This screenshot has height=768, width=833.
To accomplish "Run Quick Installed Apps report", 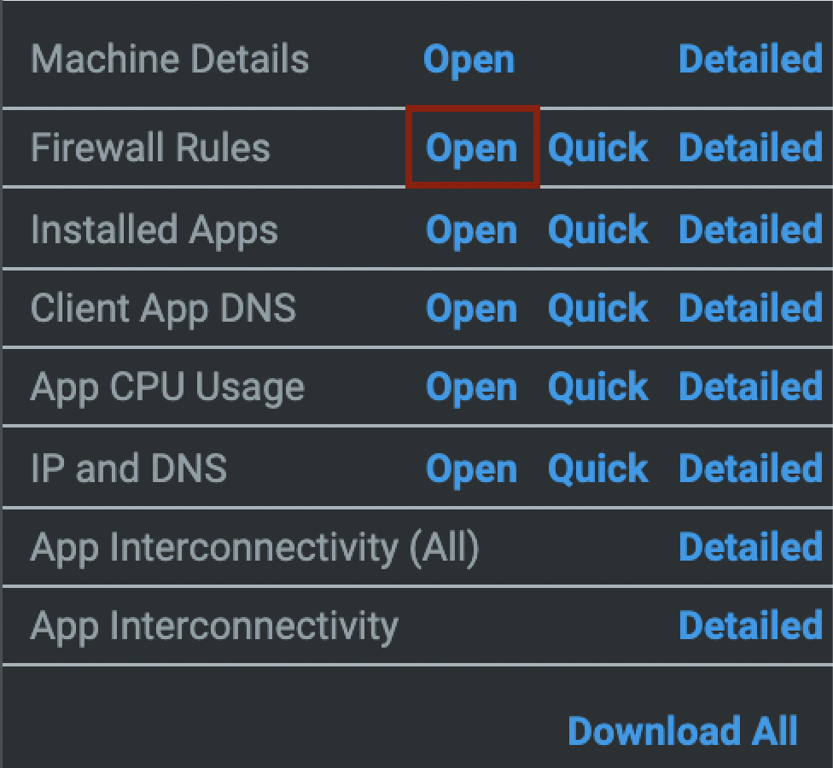I will click(x=597, y=230).
